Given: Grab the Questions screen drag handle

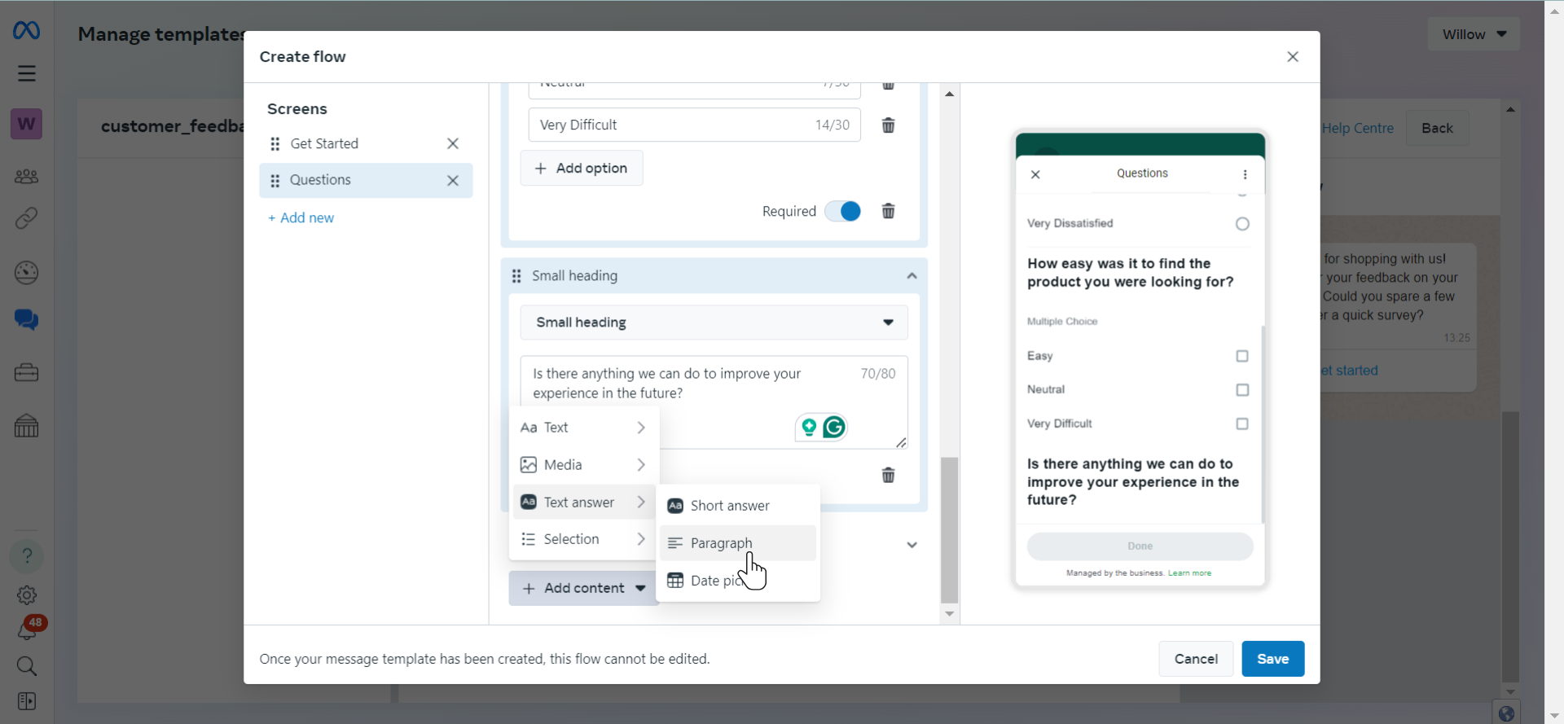Looking at the screenshot, I should 275,180.
